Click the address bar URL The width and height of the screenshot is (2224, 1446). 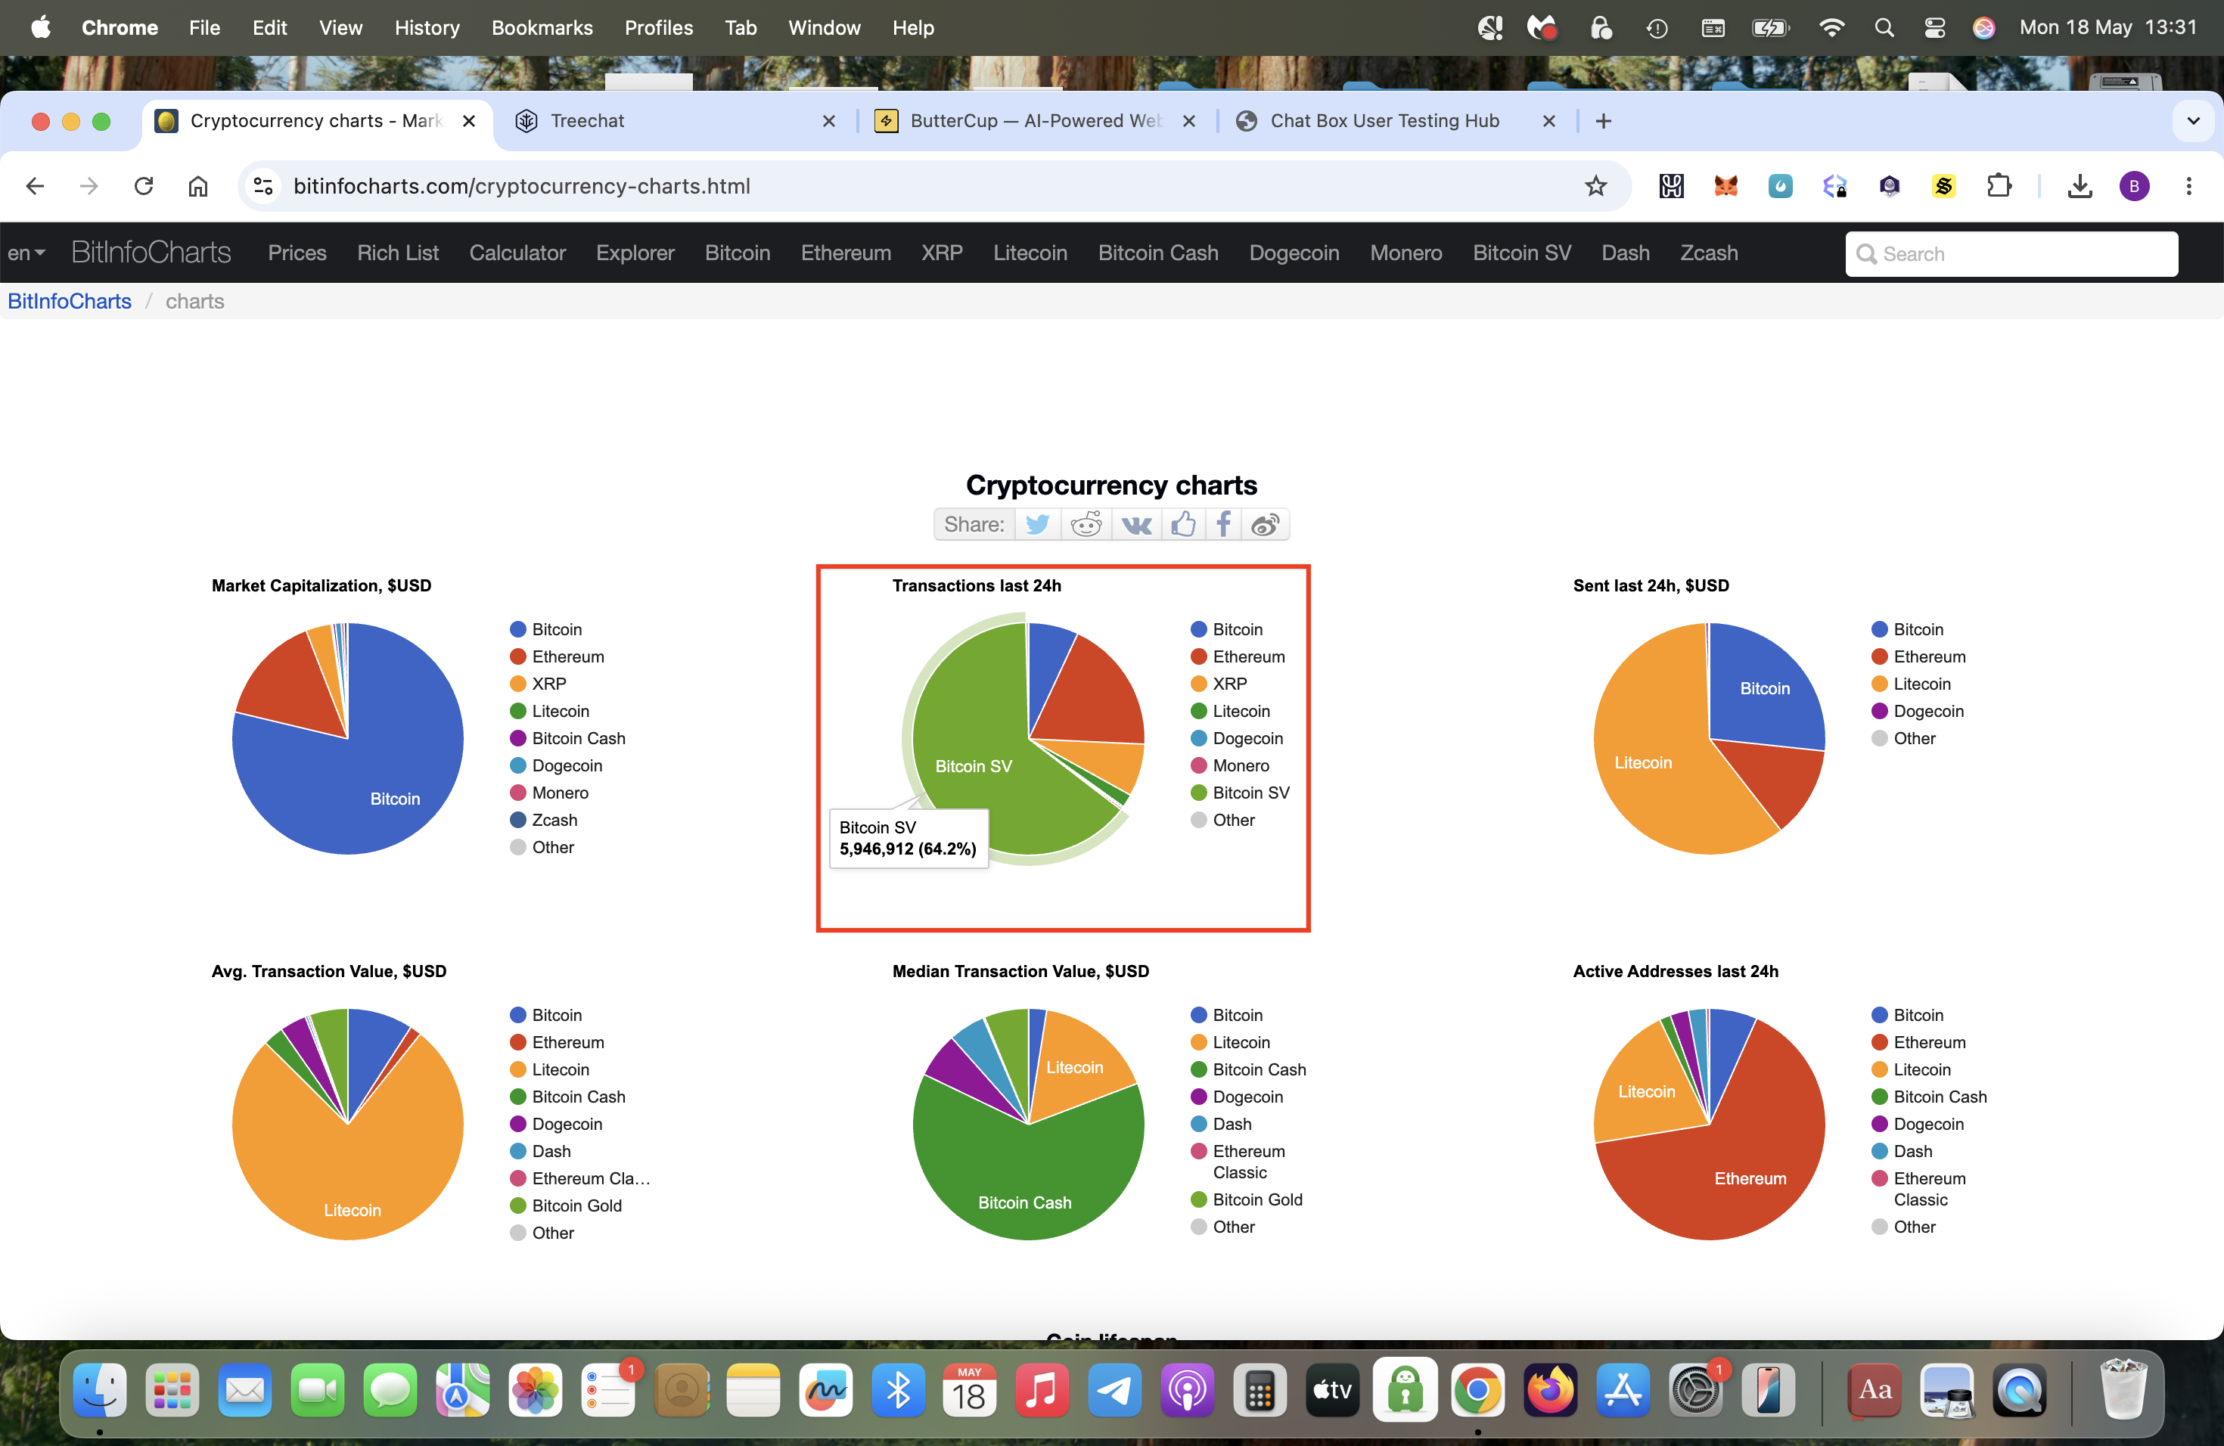pos(521,186)
